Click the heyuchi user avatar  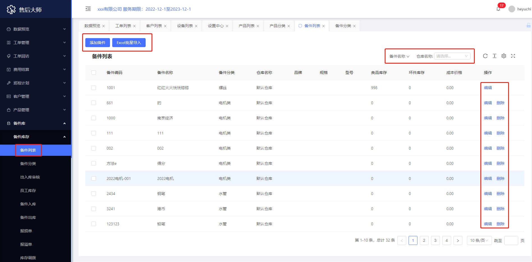(512, 9)
